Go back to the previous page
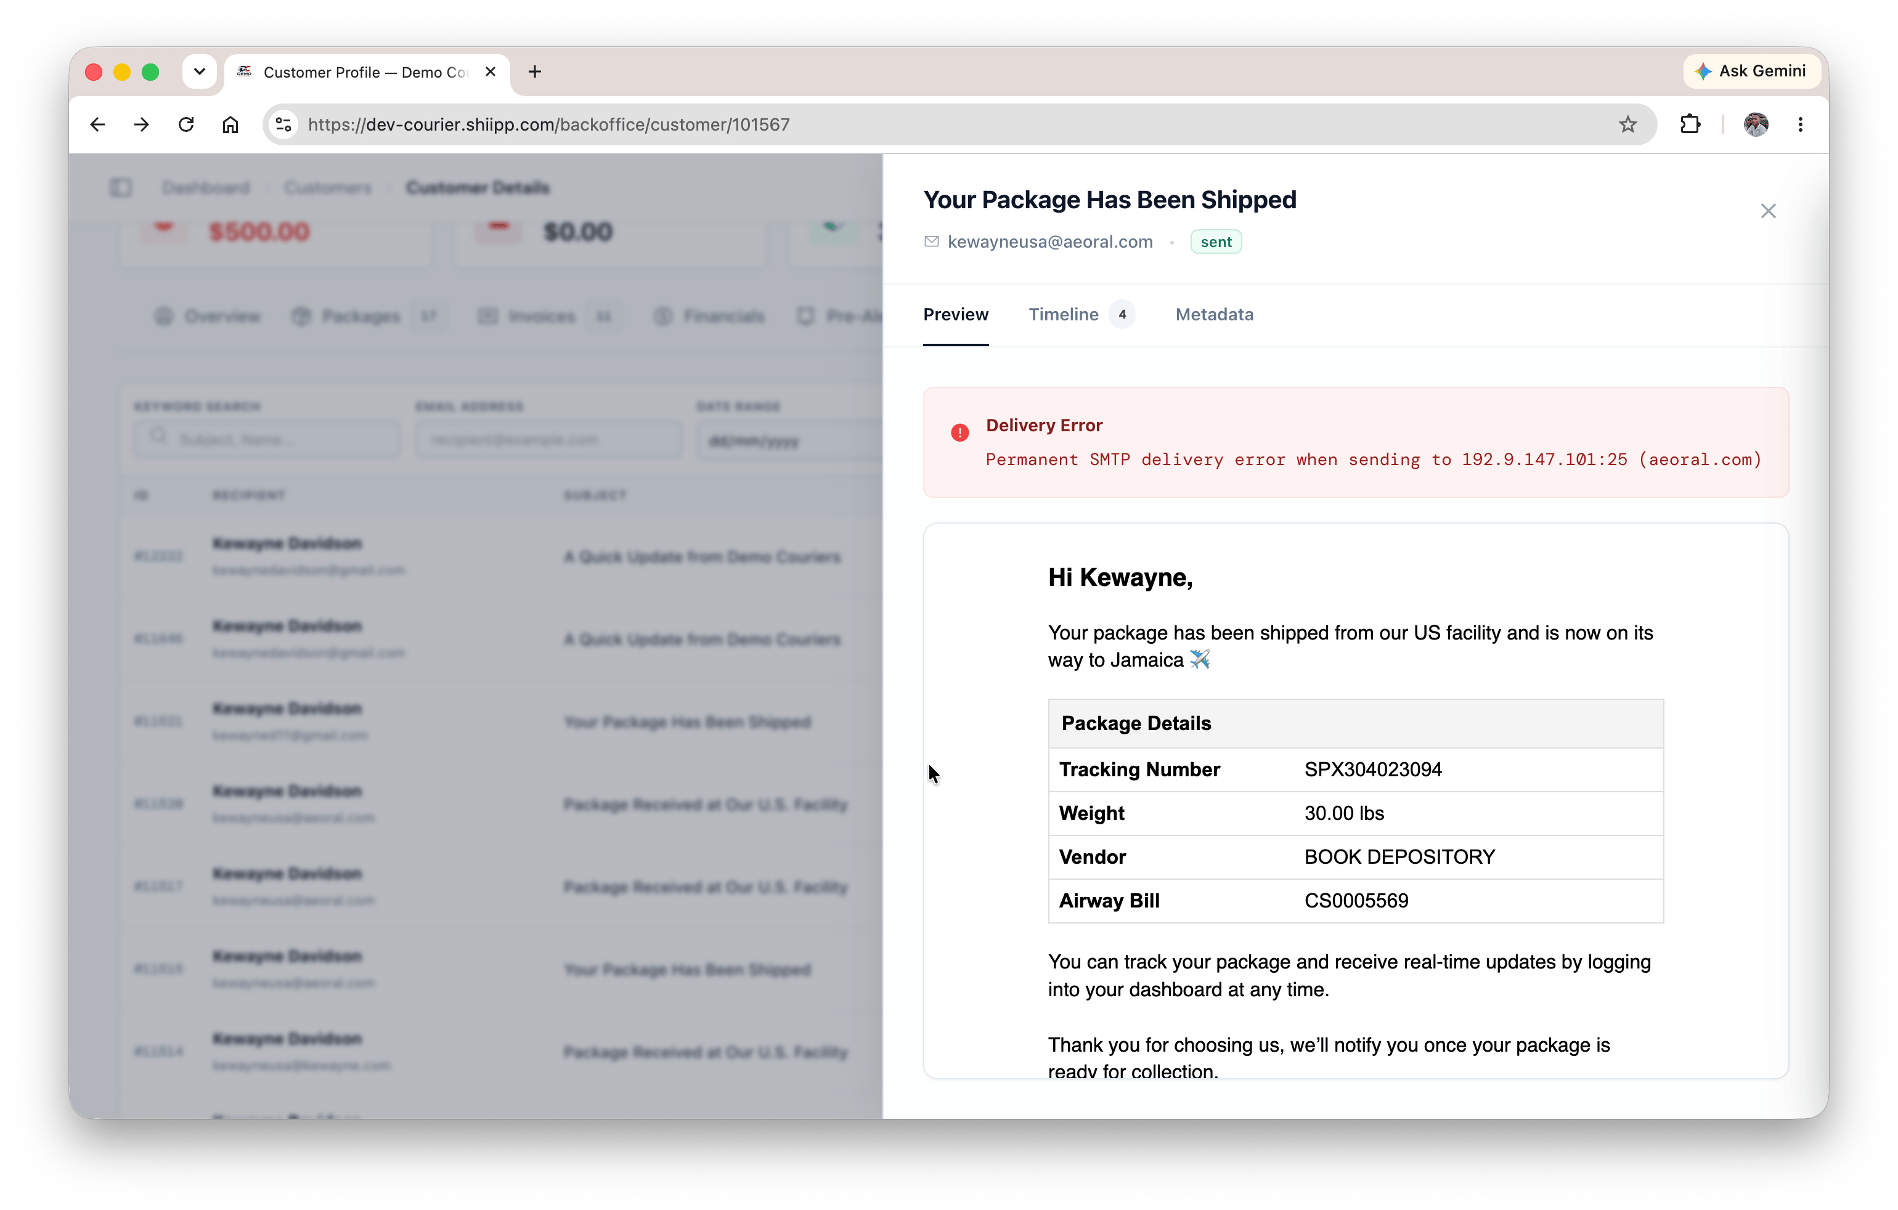The width and height of the screenshot is (1898, 1210). click(x=98, y=124)
